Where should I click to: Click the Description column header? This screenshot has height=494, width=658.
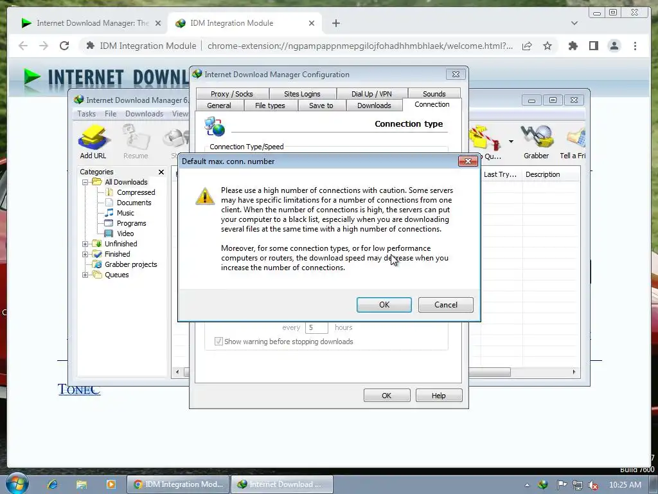(x=551, y=174)
